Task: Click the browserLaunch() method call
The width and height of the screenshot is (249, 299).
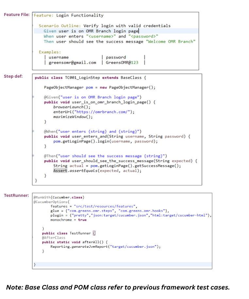Action: 72,107
